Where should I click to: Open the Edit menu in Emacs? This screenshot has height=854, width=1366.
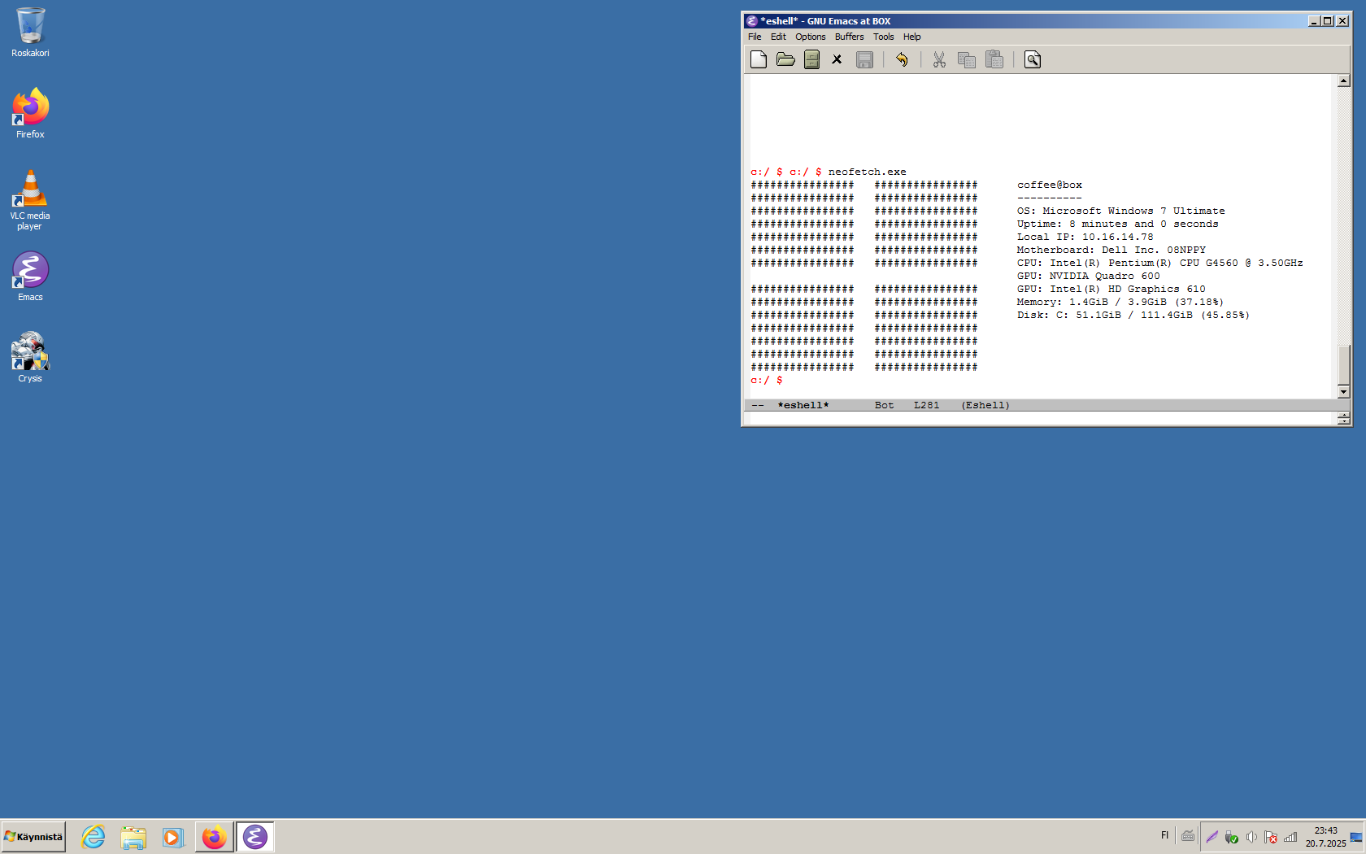(x=778, y=37)
